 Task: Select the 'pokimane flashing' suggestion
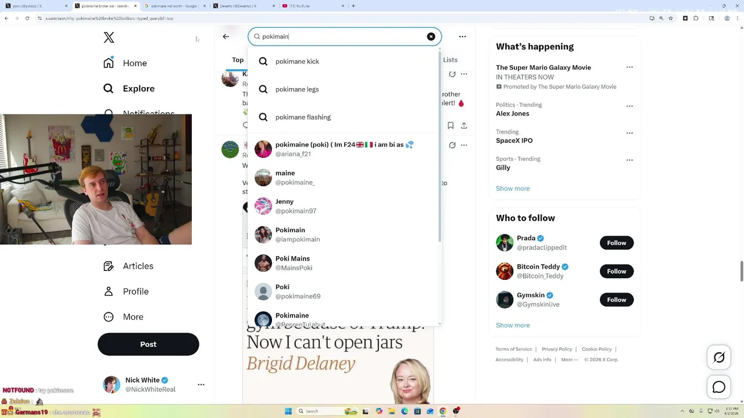(x=344, y=117)
